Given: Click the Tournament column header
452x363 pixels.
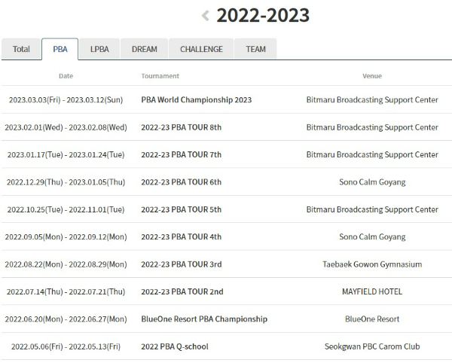Looking at the screenshot, I should 160,76.
